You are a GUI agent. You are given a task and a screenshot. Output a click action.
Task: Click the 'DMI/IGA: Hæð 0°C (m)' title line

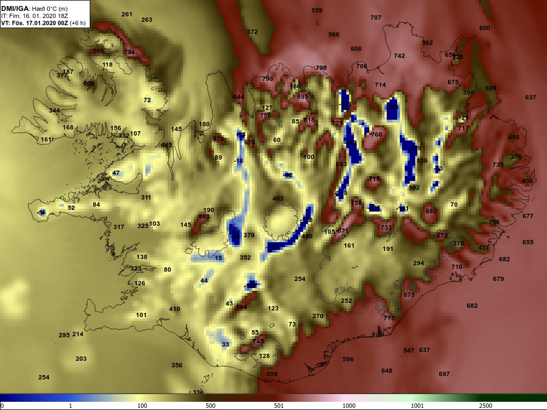(34, 8)
